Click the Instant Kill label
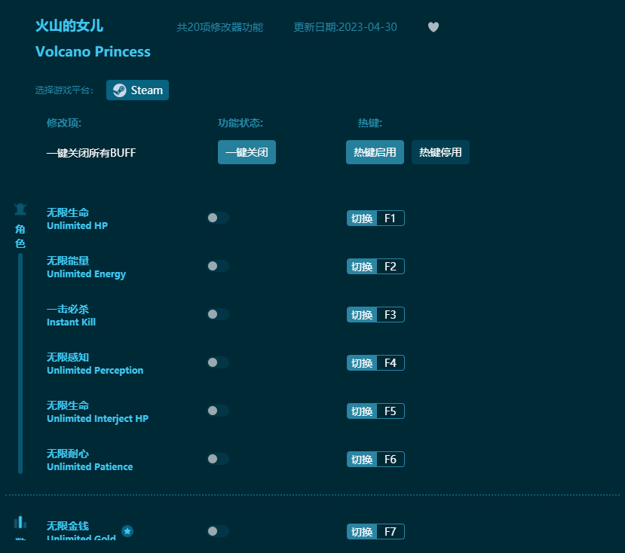Viewport: 625px width, 553px height. pyautogui.click(x=72, y=322)
